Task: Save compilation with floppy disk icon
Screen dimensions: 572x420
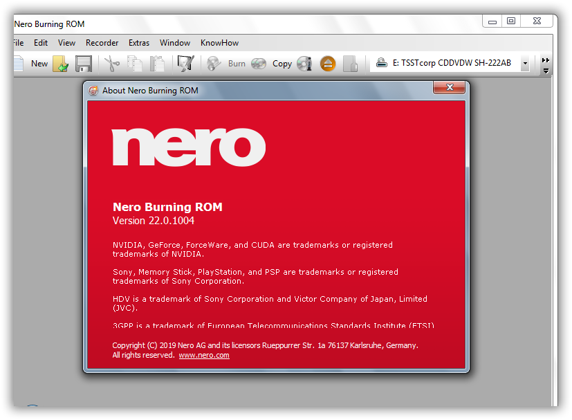Action: coord(84,64)
